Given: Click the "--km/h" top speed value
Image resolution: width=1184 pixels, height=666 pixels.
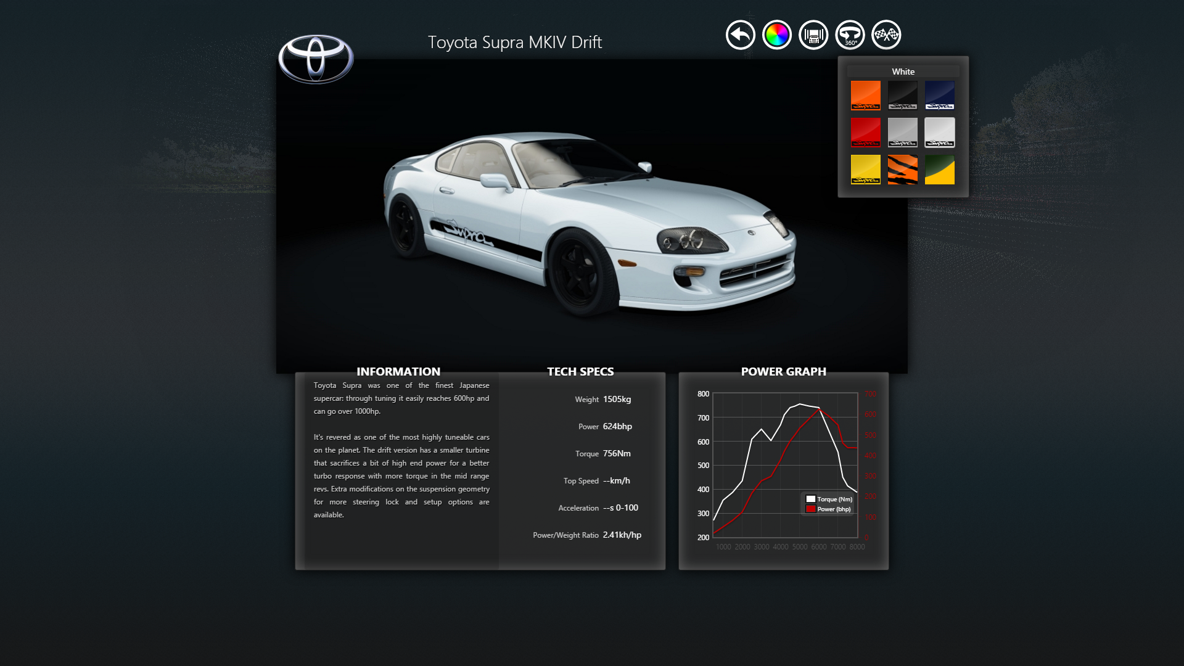Looking at the screenshot, I should point(616,480).
